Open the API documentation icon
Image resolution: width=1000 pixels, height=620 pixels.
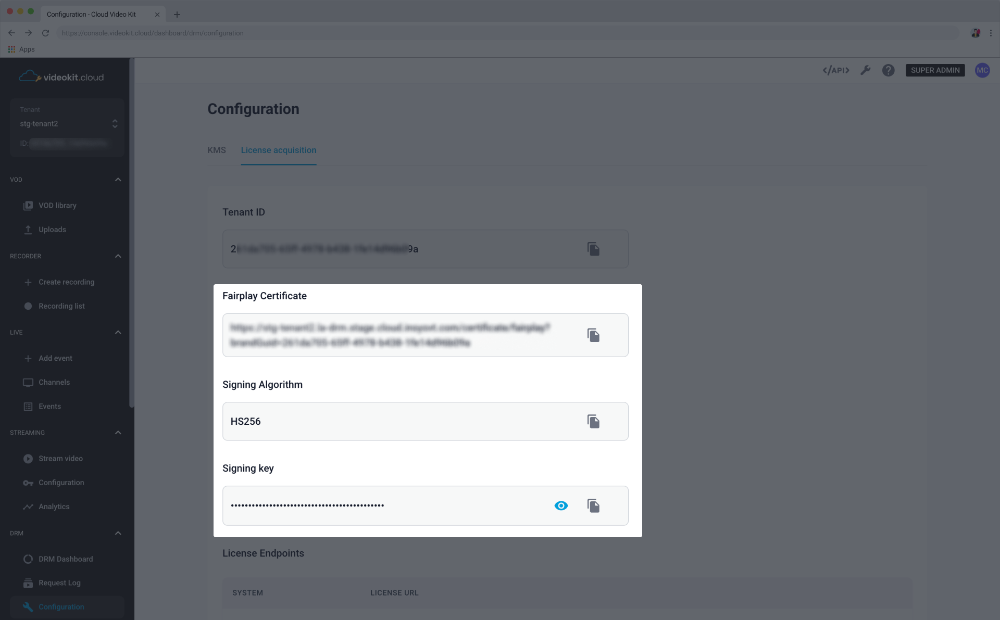click(x=835, y=70)
